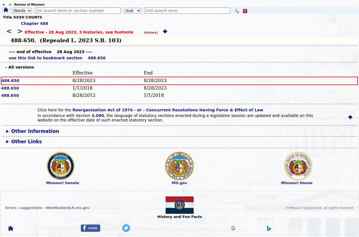
Task: Open the 488.650 version effective 8/28/2012
Action: (10, 95)
